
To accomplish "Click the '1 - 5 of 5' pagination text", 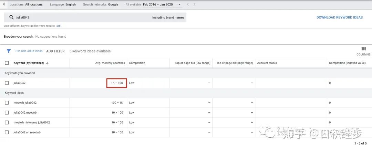I will pos(360,143).
